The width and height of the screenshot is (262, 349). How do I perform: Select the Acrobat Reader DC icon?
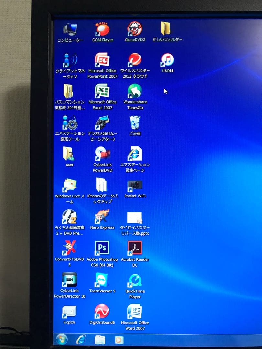135,249
